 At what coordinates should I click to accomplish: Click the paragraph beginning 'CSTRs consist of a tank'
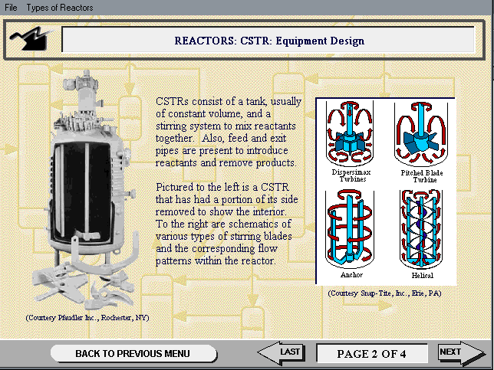pos(228,132)
